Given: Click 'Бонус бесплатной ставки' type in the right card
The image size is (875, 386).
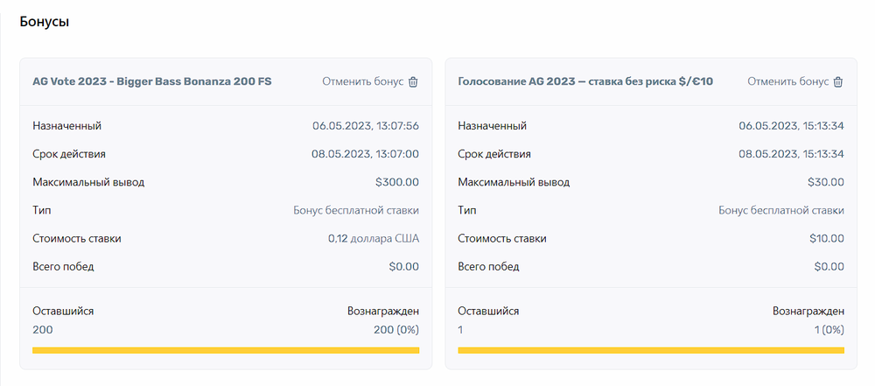Looking at the screenshot, I should 780,210.
